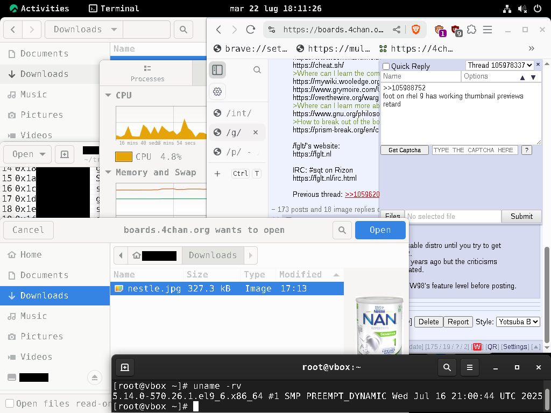This screenshot has height=413, width=551.
Task: Click the muted volume icon in top bar
Action: point(522,9)
